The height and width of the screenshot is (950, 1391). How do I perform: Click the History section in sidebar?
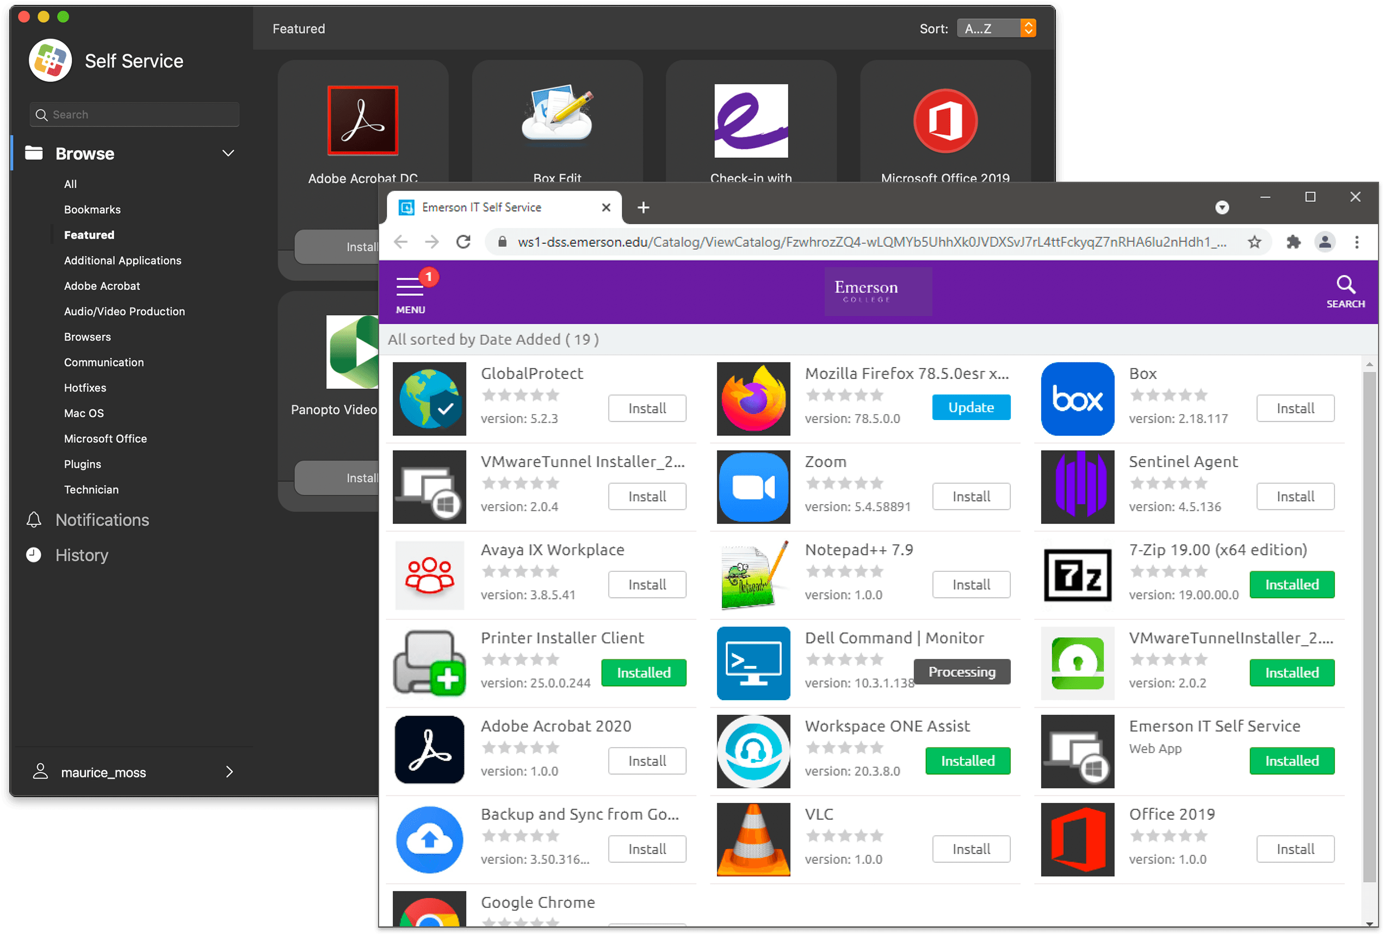(x=82, y=554)
